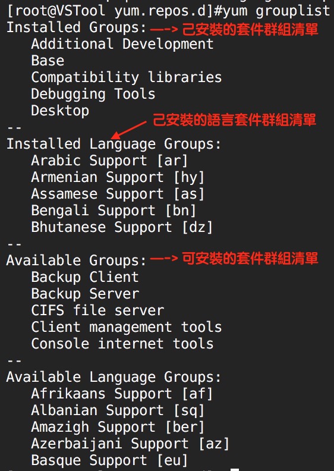Image resolution: width=334 pixels, height=471 pixels.
Task: Select the 'Compatibility libraries' entry
Action: click(127, 77)
